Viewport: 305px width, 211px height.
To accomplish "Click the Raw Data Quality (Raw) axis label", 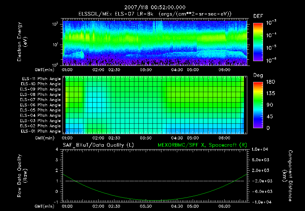I will [22, 176].
